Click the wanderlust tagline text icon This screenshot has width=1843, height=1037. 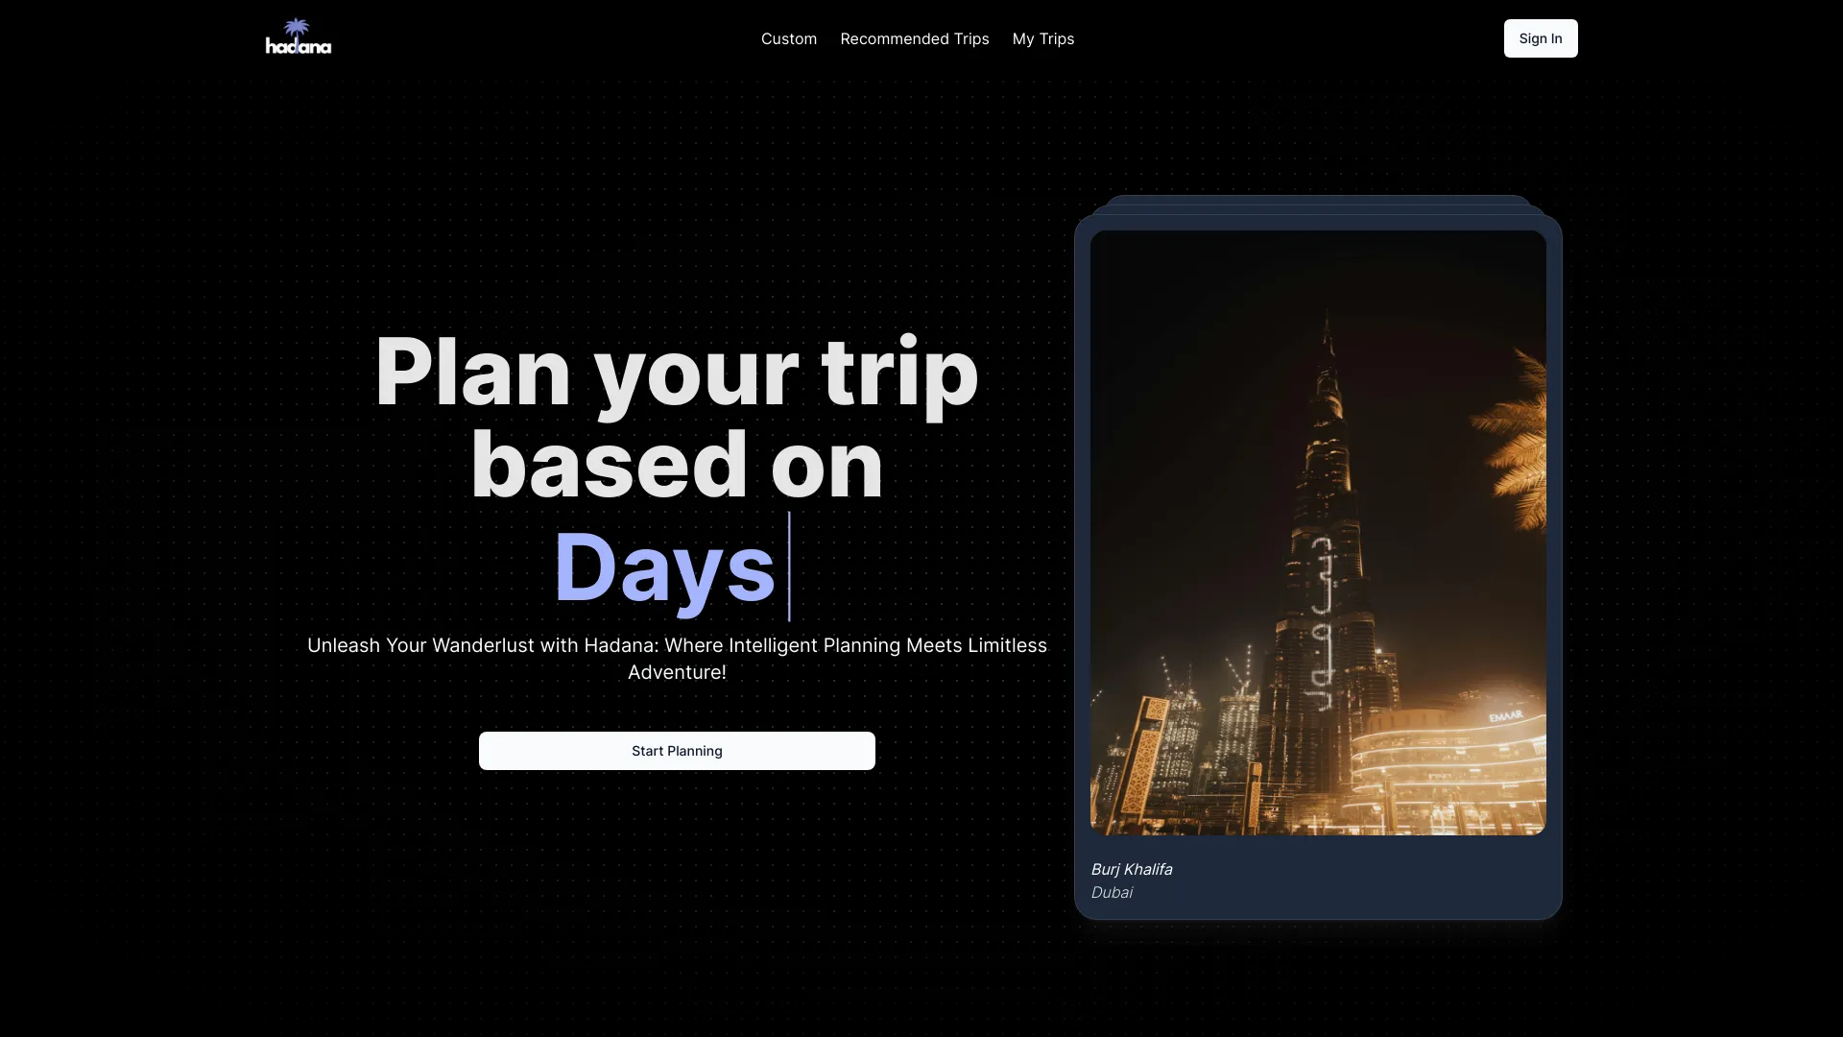(677, 659)
